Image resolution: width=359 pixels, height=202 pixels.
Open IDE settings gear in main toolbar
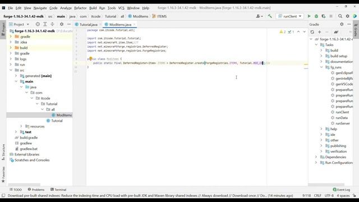(x=348, y=16)
